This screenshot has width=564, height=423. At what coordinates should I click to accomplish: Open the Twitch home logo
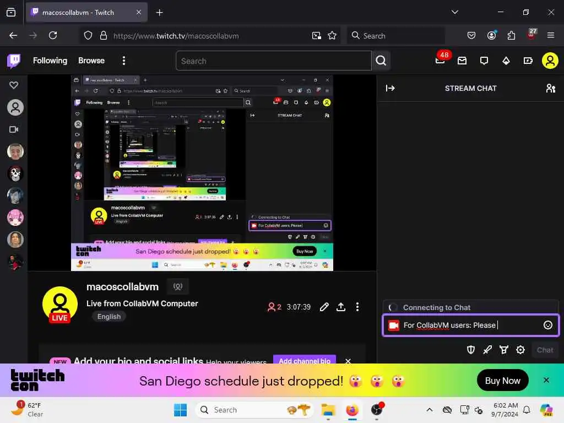[x=14, y=61]
